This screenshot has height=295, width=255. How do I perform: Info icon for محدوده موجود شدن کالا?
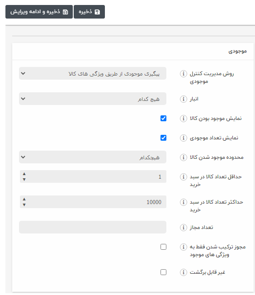click(x=184, y=157)
